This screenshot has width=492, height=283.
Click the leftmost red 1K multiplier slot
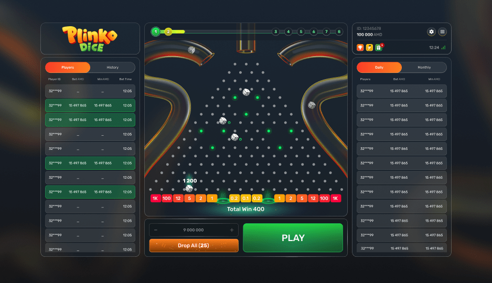[155, 199]
